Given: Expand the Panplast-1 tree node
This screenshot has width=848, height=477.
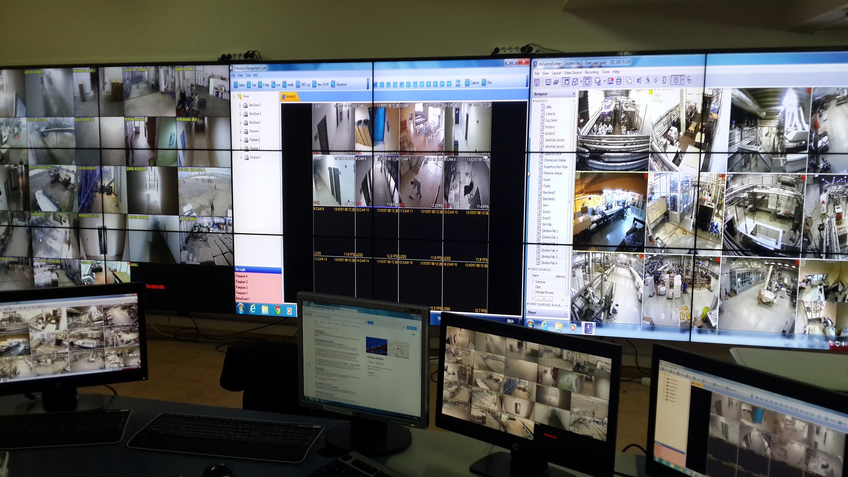Looking at the screenshot, I should 241,131.
